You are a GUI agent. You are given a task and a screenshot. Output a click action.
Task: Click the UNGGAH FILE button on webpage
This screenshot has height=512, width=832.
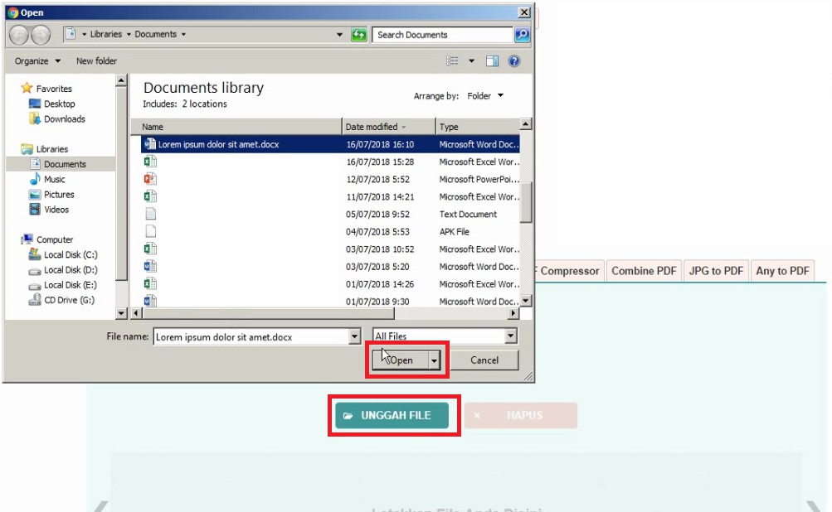392,416
